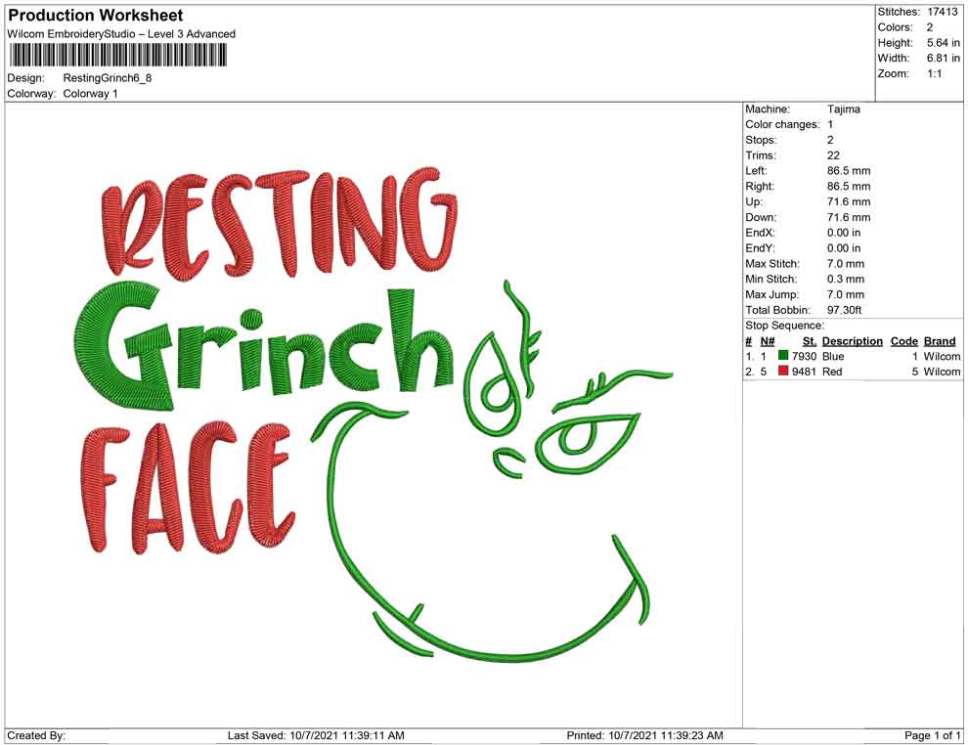Click the embroidery design preview image
This screenshot has width=968, height=745.
(x=374, y=415)
